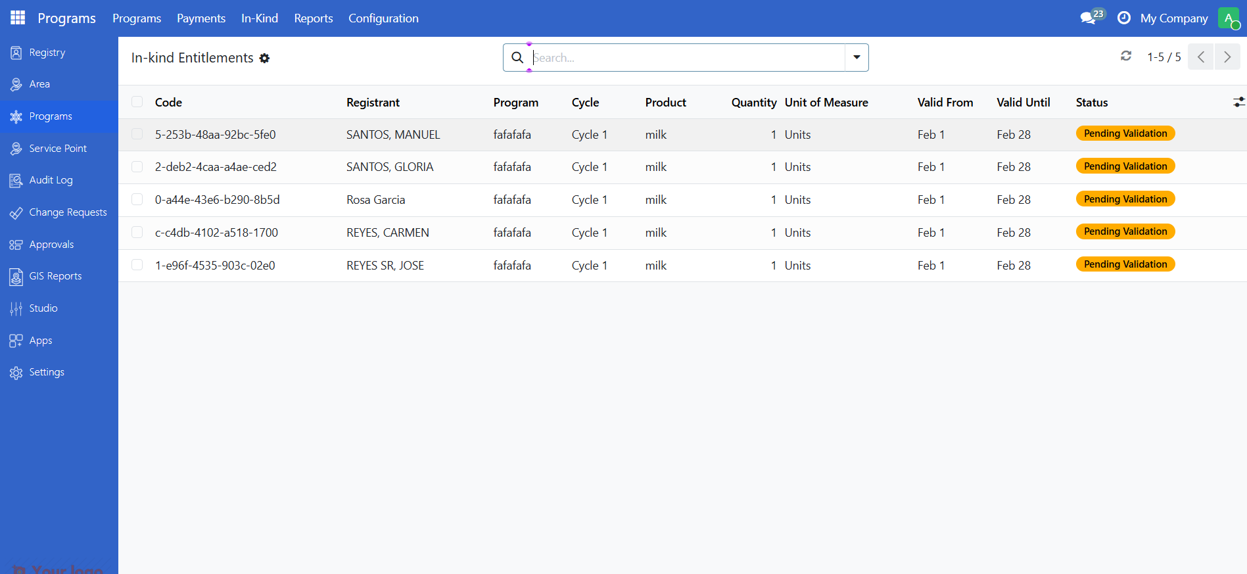Tick the checkbox for Rosa Garcia entitlement
Viewport: 1247px width, 574px height.
click(x=137, y=199)
